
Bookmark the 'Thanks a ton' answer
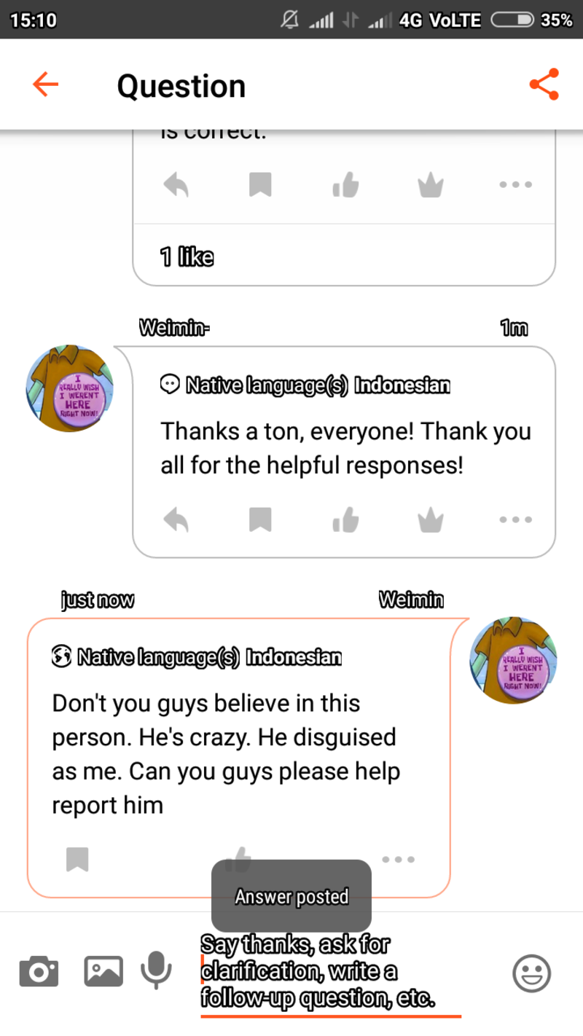(x=260, y=519)
